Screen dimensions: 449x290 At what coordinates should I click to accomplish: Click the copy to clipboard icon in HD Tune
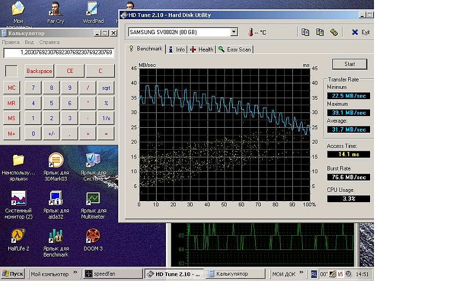306,32
